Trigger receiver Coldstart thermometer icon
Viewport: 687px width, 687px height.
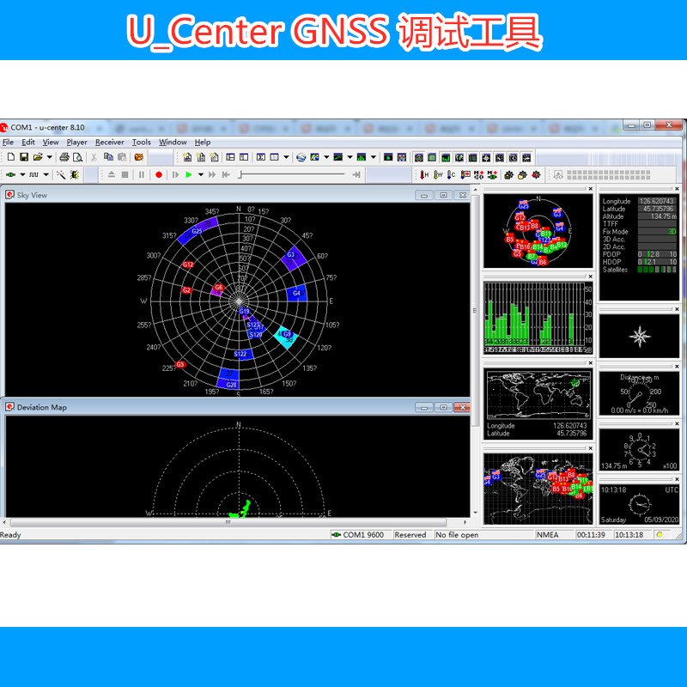[452, 175]
